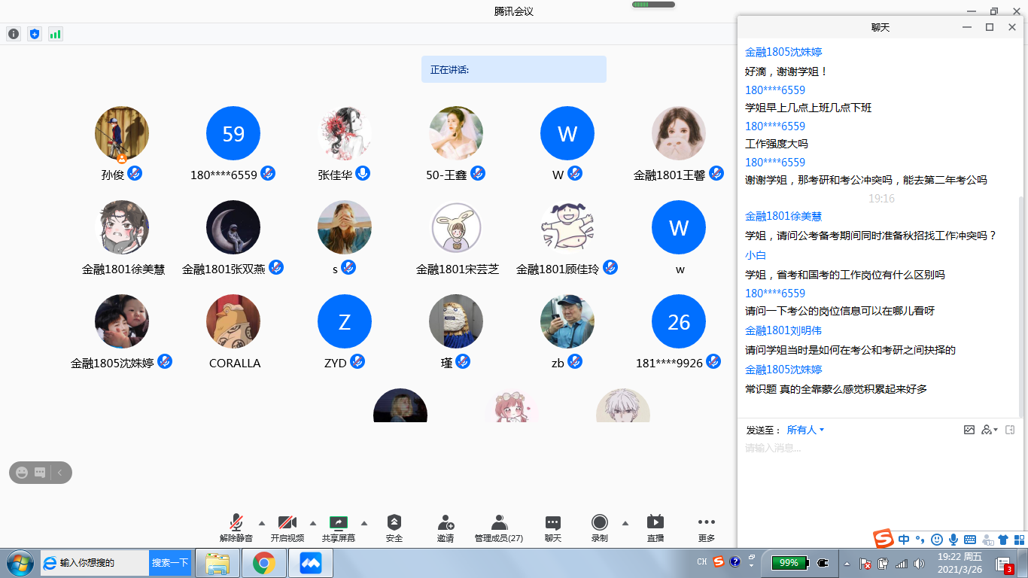
Task: Open the 安全 security menu
Action: (394, 528)
